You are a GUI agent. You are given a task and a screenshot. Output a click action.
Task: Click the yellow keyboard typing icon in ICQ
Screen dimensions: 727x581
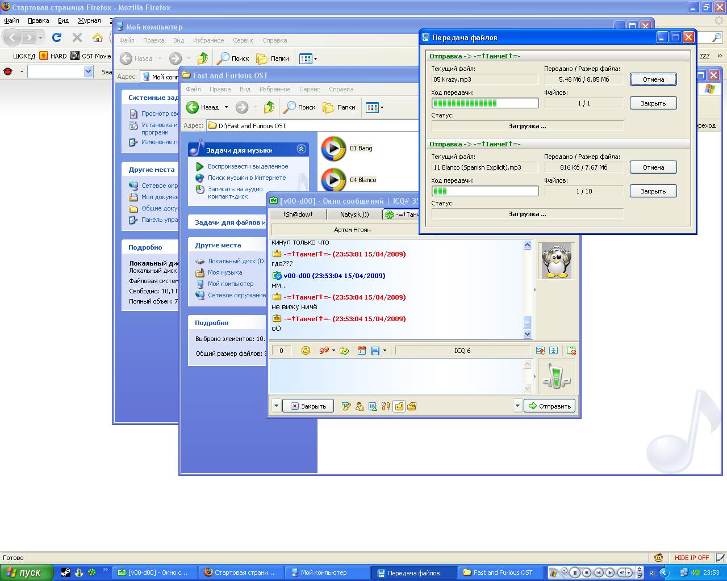412,406
